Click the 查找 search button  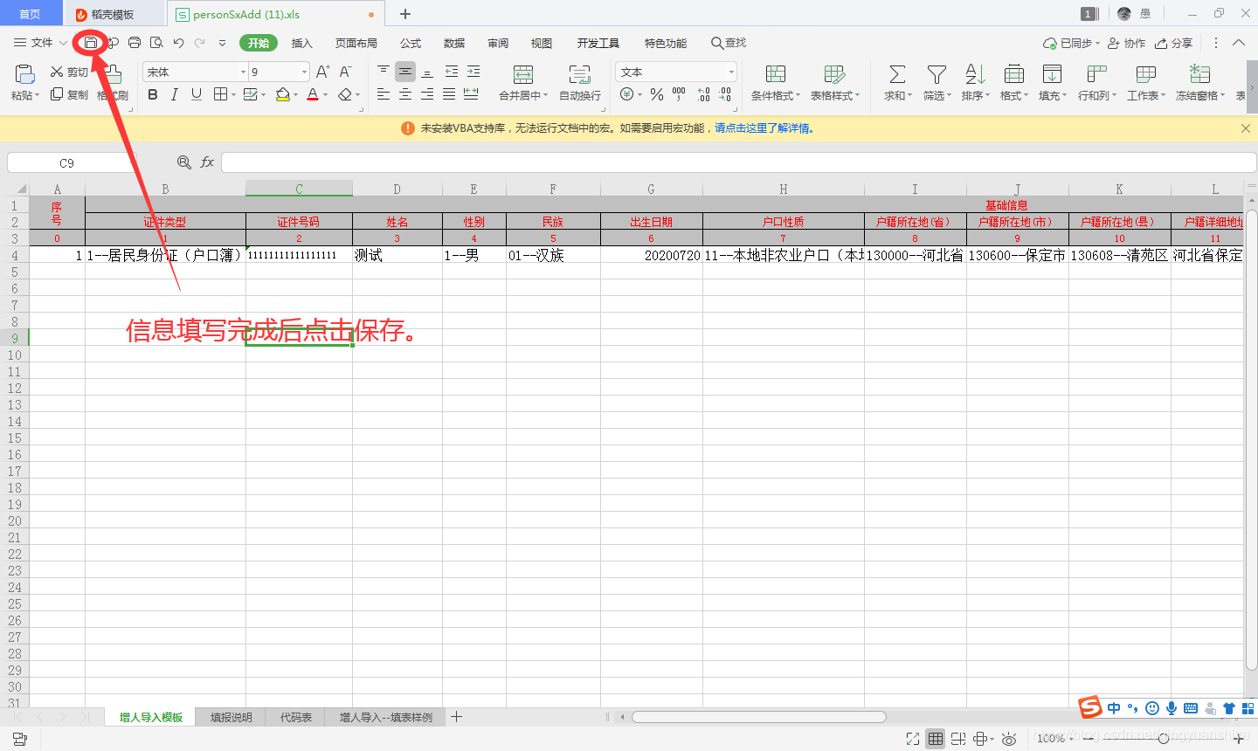[x=729, y=43]
